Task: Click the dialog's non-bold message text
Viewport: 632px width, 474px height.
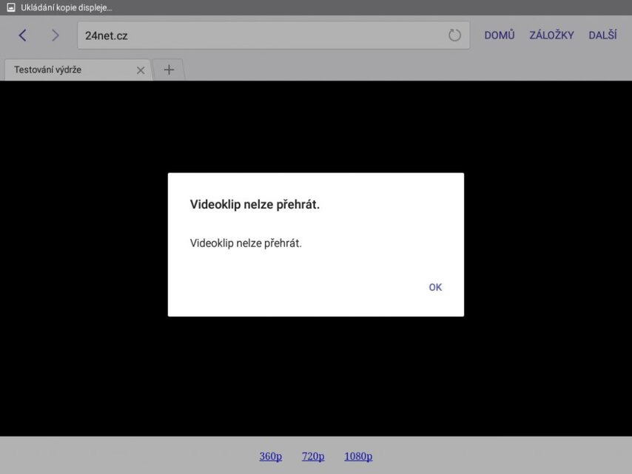Action: point(246,243)
